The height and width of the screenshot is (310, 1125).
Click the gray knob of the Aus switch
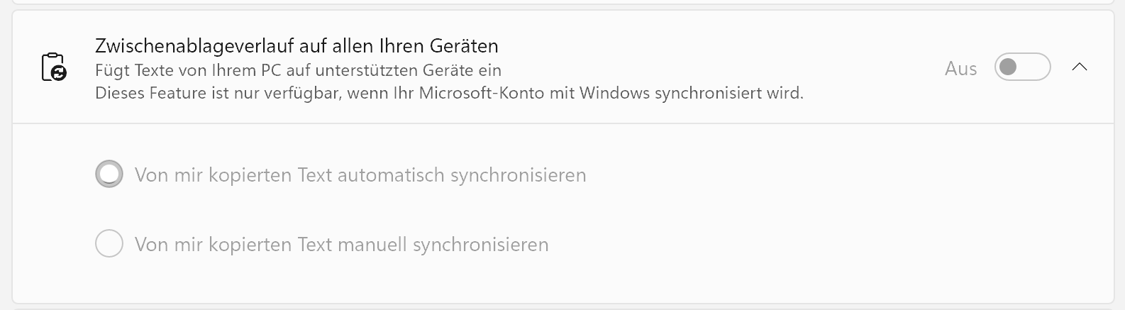[1008, 67]
